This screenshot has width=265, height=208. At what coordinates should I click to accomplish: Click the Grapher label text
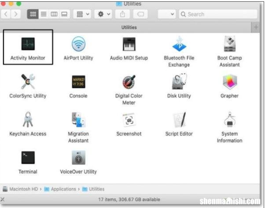[x=229, y=96]
